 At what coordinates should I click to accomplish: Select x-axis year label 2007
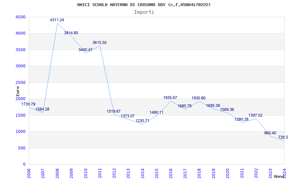pos(43,173)
